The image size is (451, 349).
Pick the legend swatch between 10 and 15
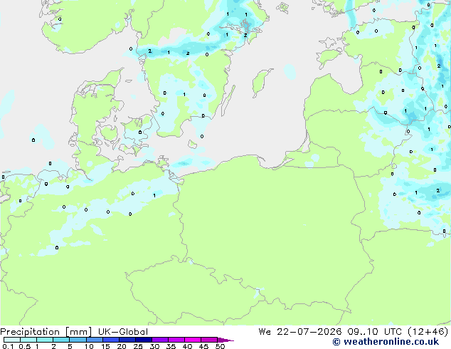95,340
